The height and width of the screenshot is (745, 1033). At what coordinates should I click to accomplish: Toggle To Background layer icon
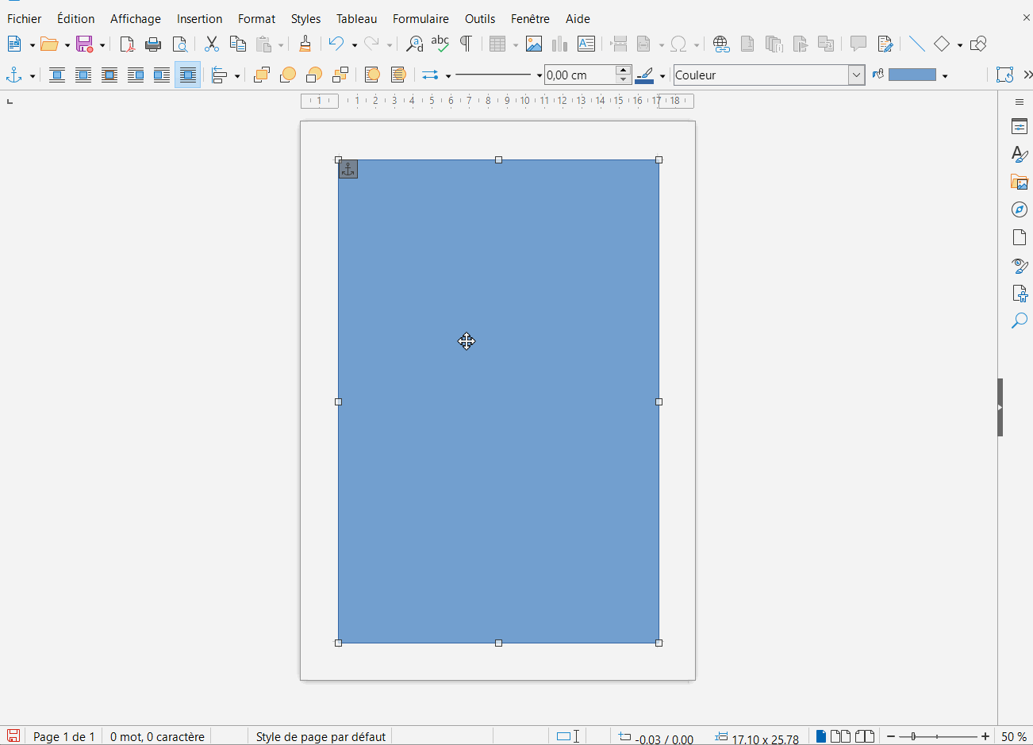[398, 75]
